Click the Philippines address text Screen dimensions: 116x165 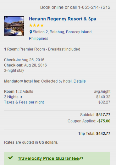(39, 39)
